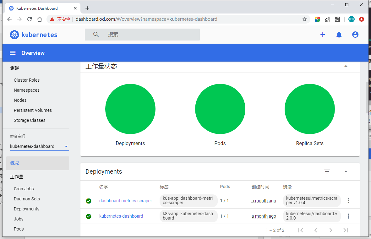Viewport: 371px width, 239px height.
Task: Collapse the workload status card
Action: (x=346, y=66)
